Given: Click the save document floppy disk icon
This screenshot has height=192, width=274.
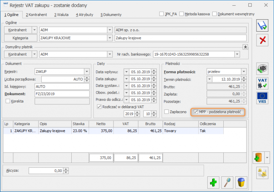Looking at the screenshot, I should [263, 25].
